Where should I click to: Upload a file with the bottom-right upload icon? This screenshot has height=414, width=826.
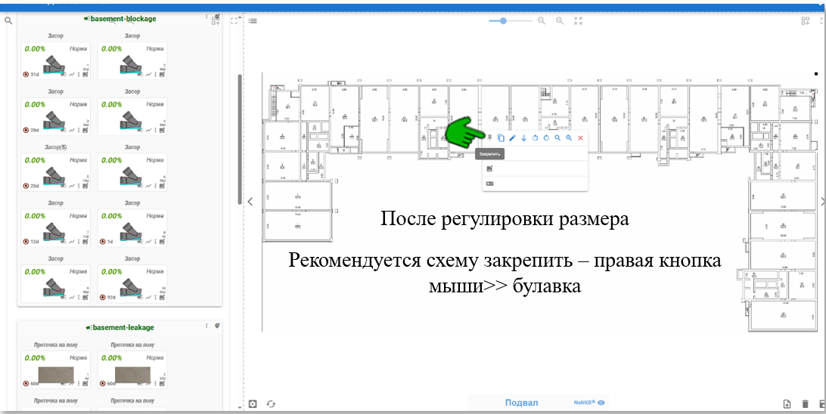click(787, 404)
